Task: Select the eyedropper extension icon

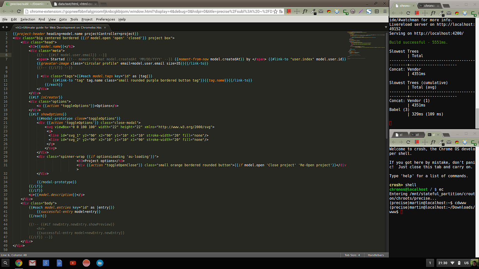Action: coord(314,12)
